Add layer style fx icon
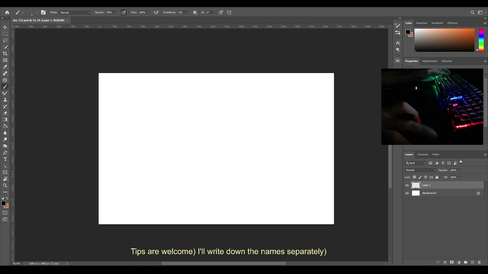The image size is (488, 274). pyautogui.click(x=445, y=262)
